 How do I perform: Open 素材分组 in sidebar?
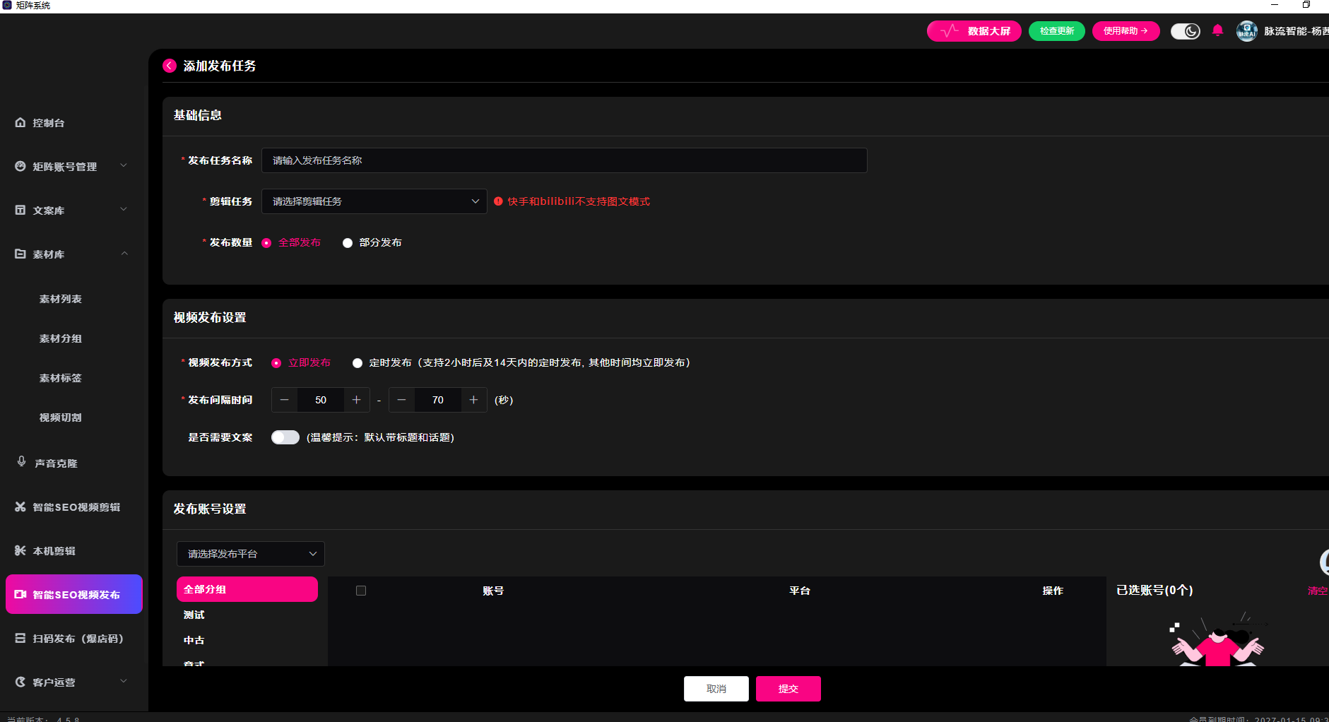(61, 338)
